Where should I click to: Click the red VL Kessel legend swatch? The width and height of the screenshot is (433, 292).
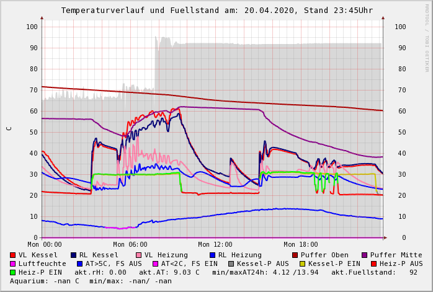[x=13, y=255]
